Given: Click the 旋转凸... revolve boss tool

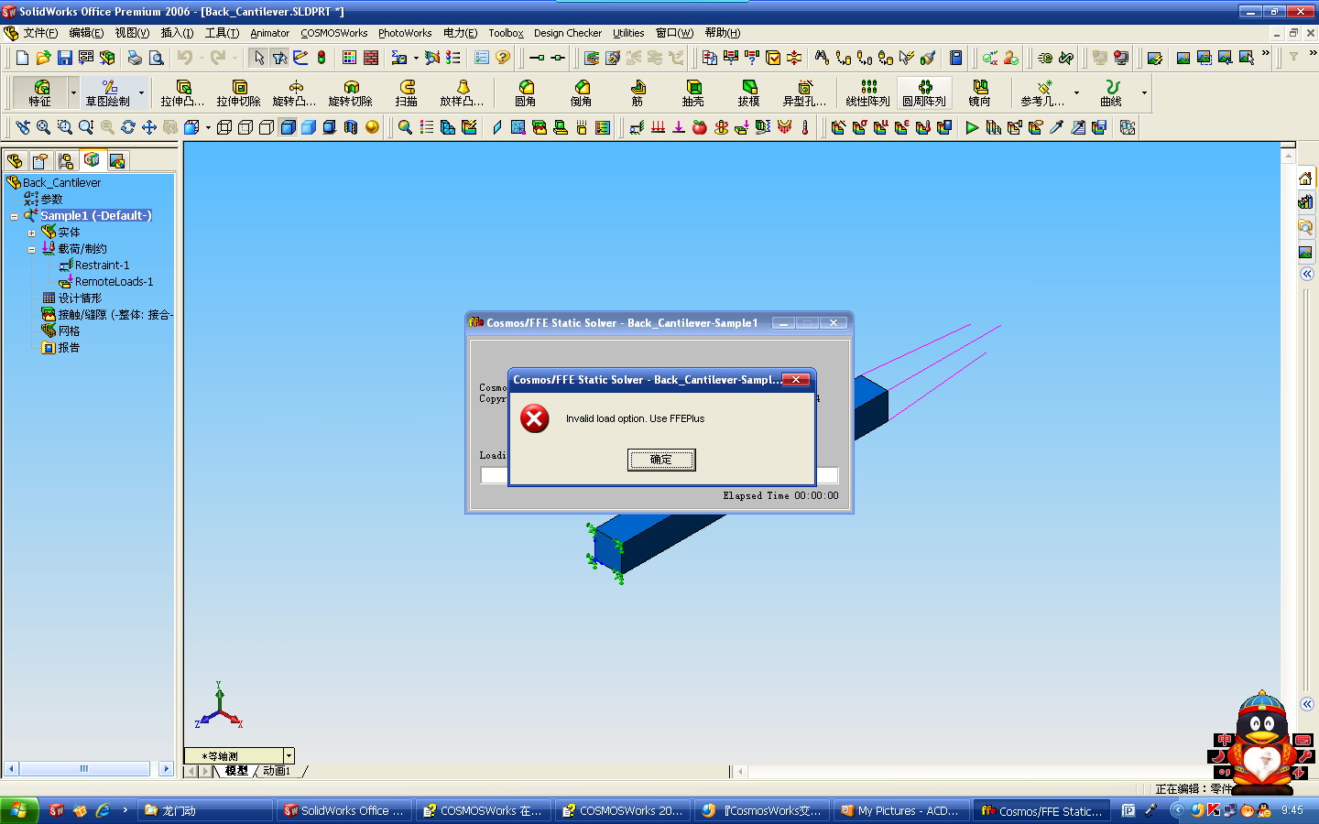Looking at the screenshot, I should click(x=295, y=92).
